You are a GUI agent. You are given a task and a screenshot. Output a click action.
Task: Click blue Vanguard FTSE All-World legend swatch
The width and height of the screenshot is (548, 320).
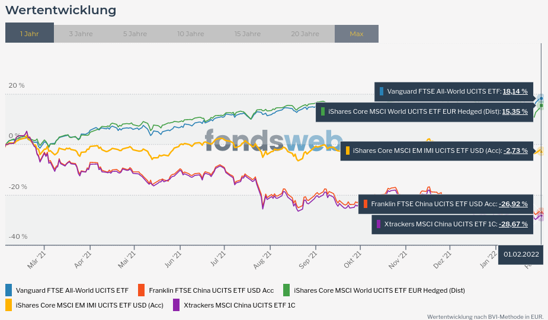click(8, 290)
